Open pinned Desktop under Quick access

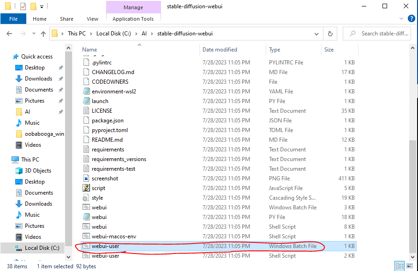pos(35,68)
